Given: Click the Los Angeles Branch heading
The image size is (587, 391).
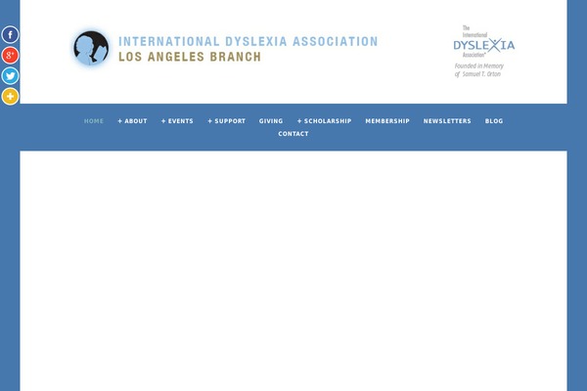Looking at the screenshot, I should pyautogui.click(x=190, y=57).
